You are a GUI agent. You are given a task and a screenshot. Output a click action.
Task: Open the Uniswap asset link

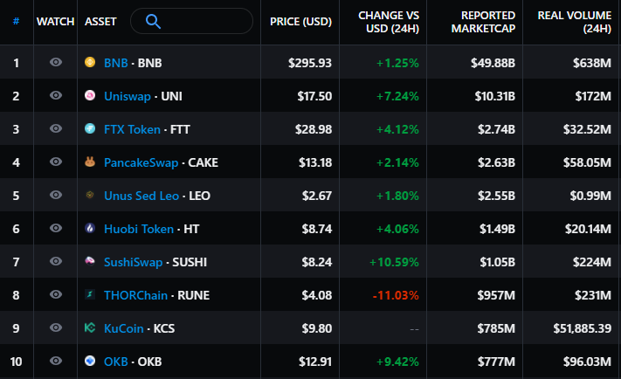tap(128, 96)
